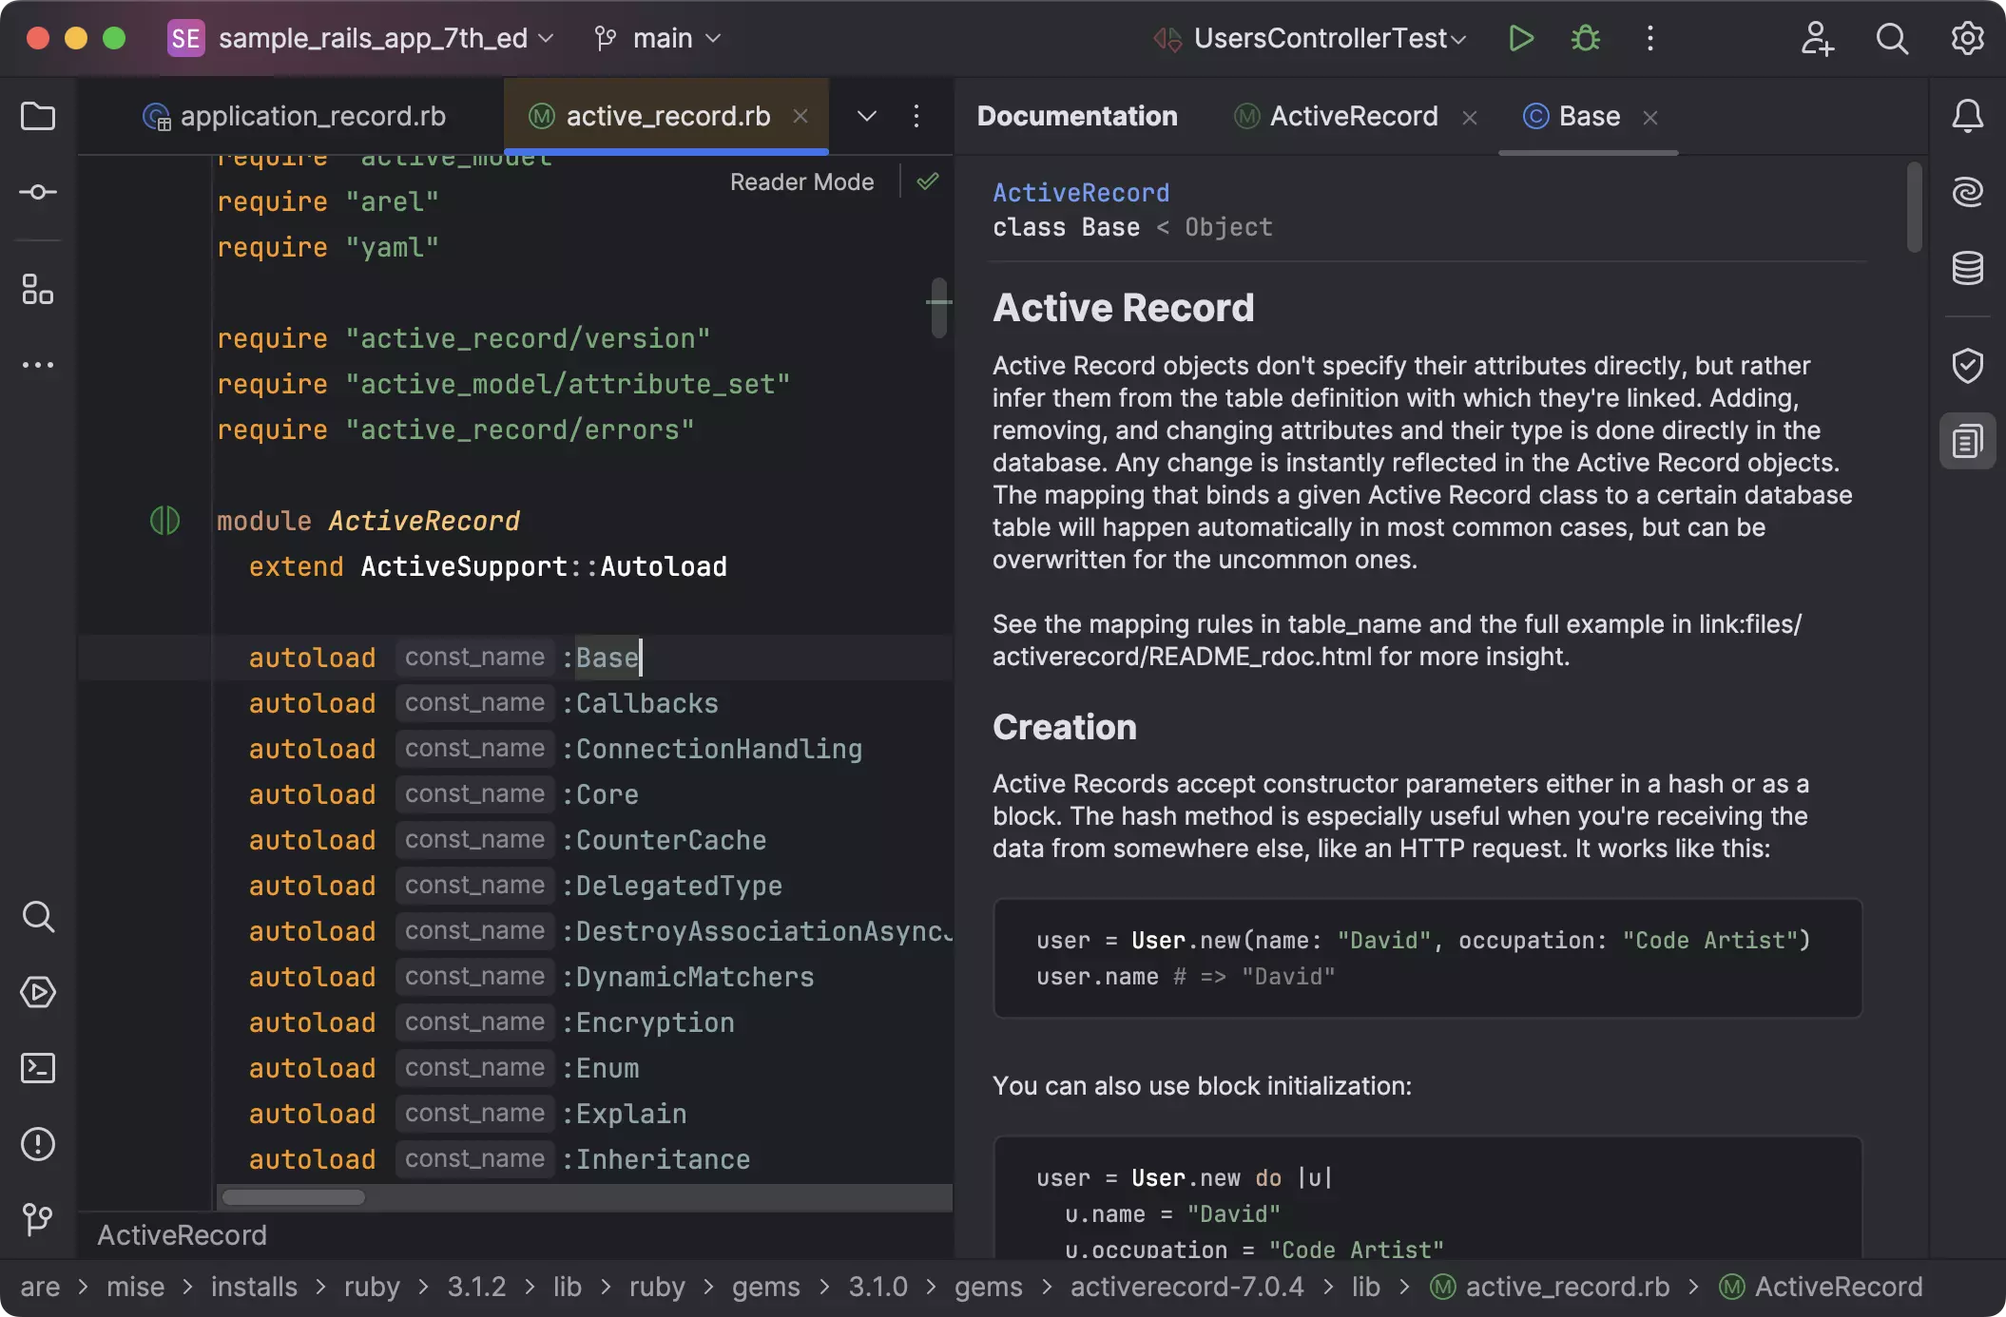
Task: Open the Structure tool window
Action: 38,289
